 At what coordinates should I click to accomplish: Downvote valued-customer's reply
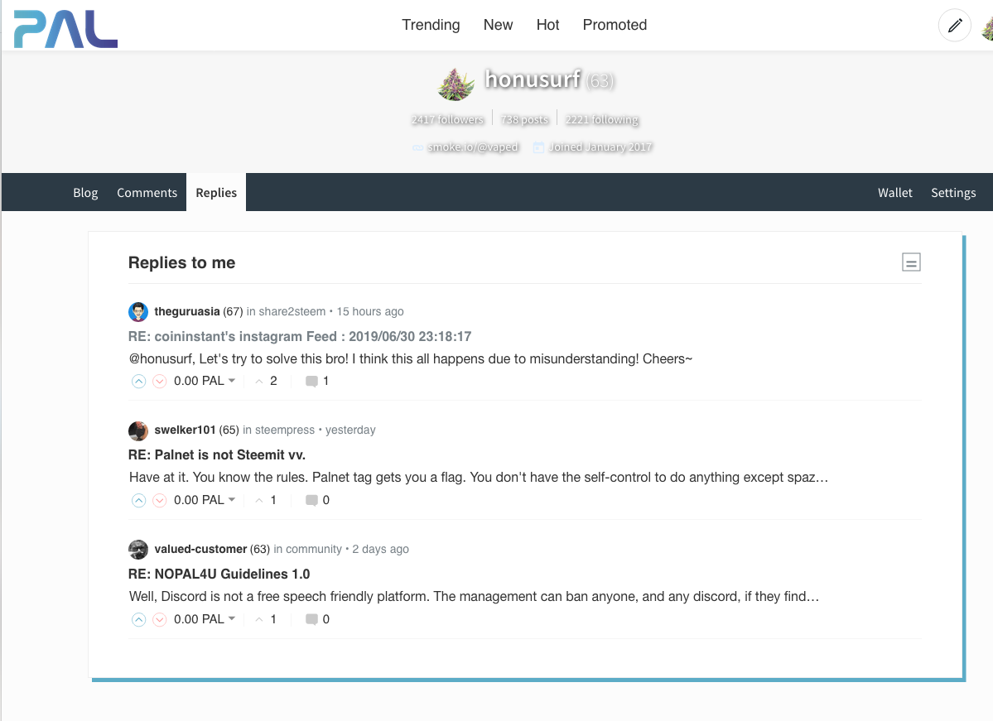(x=160, y=619)
